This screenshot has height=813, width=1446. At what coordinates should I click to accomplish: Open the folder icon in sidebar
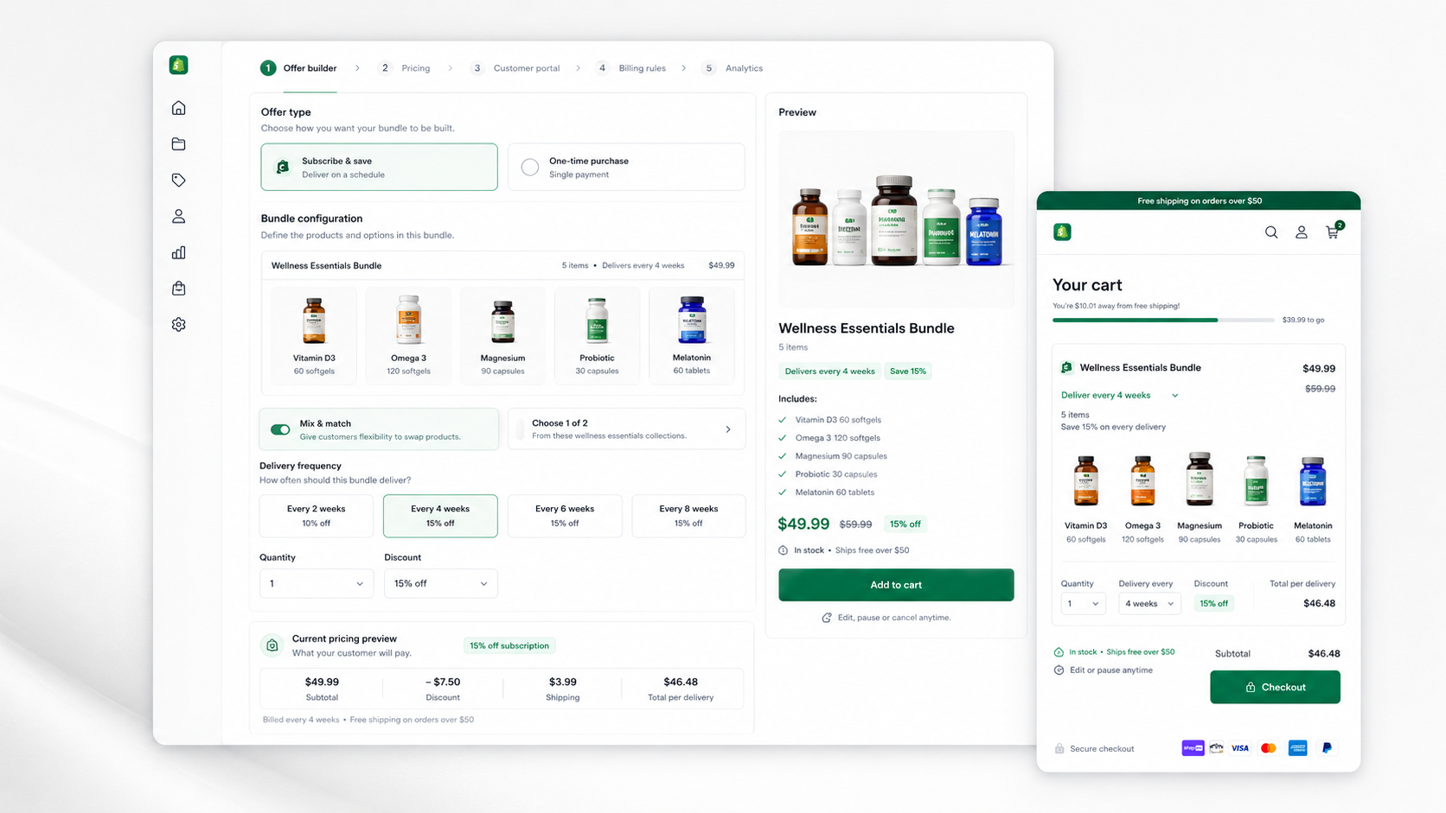tap(178, 144)
